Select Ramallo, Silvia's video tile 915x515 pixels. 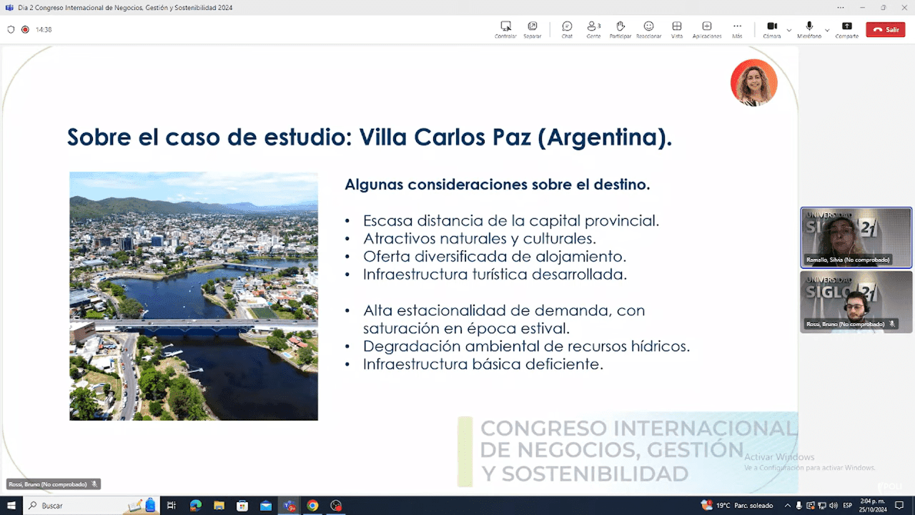[856, 237]
